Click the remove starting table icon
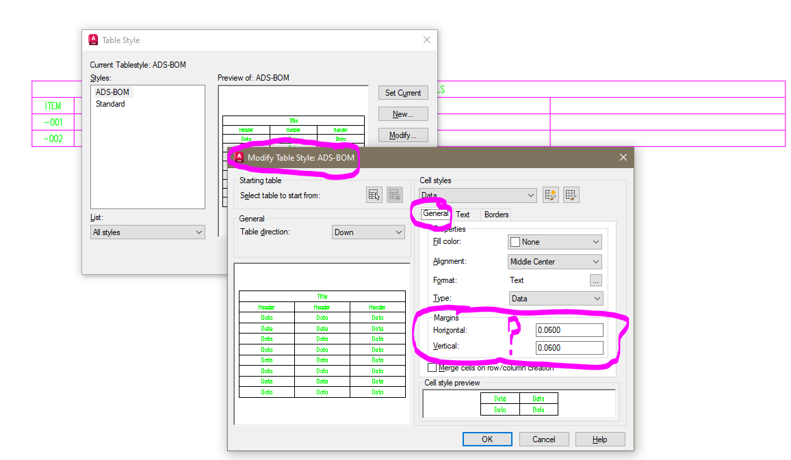This screenshot has width=791, height=460. (394, 195)
